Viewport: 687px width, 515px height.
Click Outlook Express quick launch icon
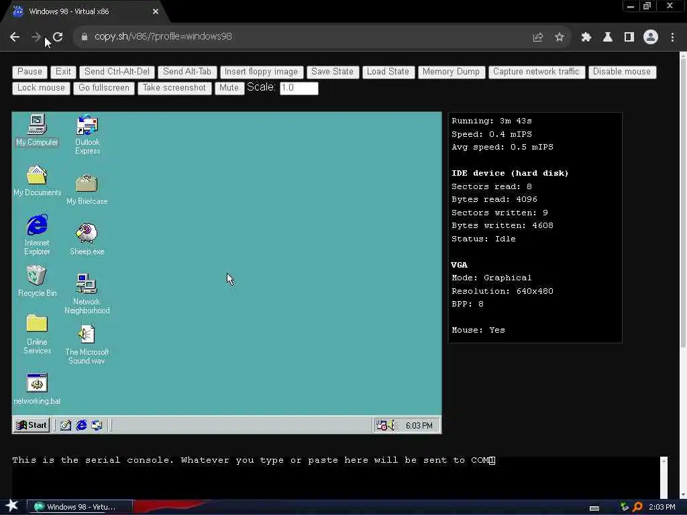point(97,425)
